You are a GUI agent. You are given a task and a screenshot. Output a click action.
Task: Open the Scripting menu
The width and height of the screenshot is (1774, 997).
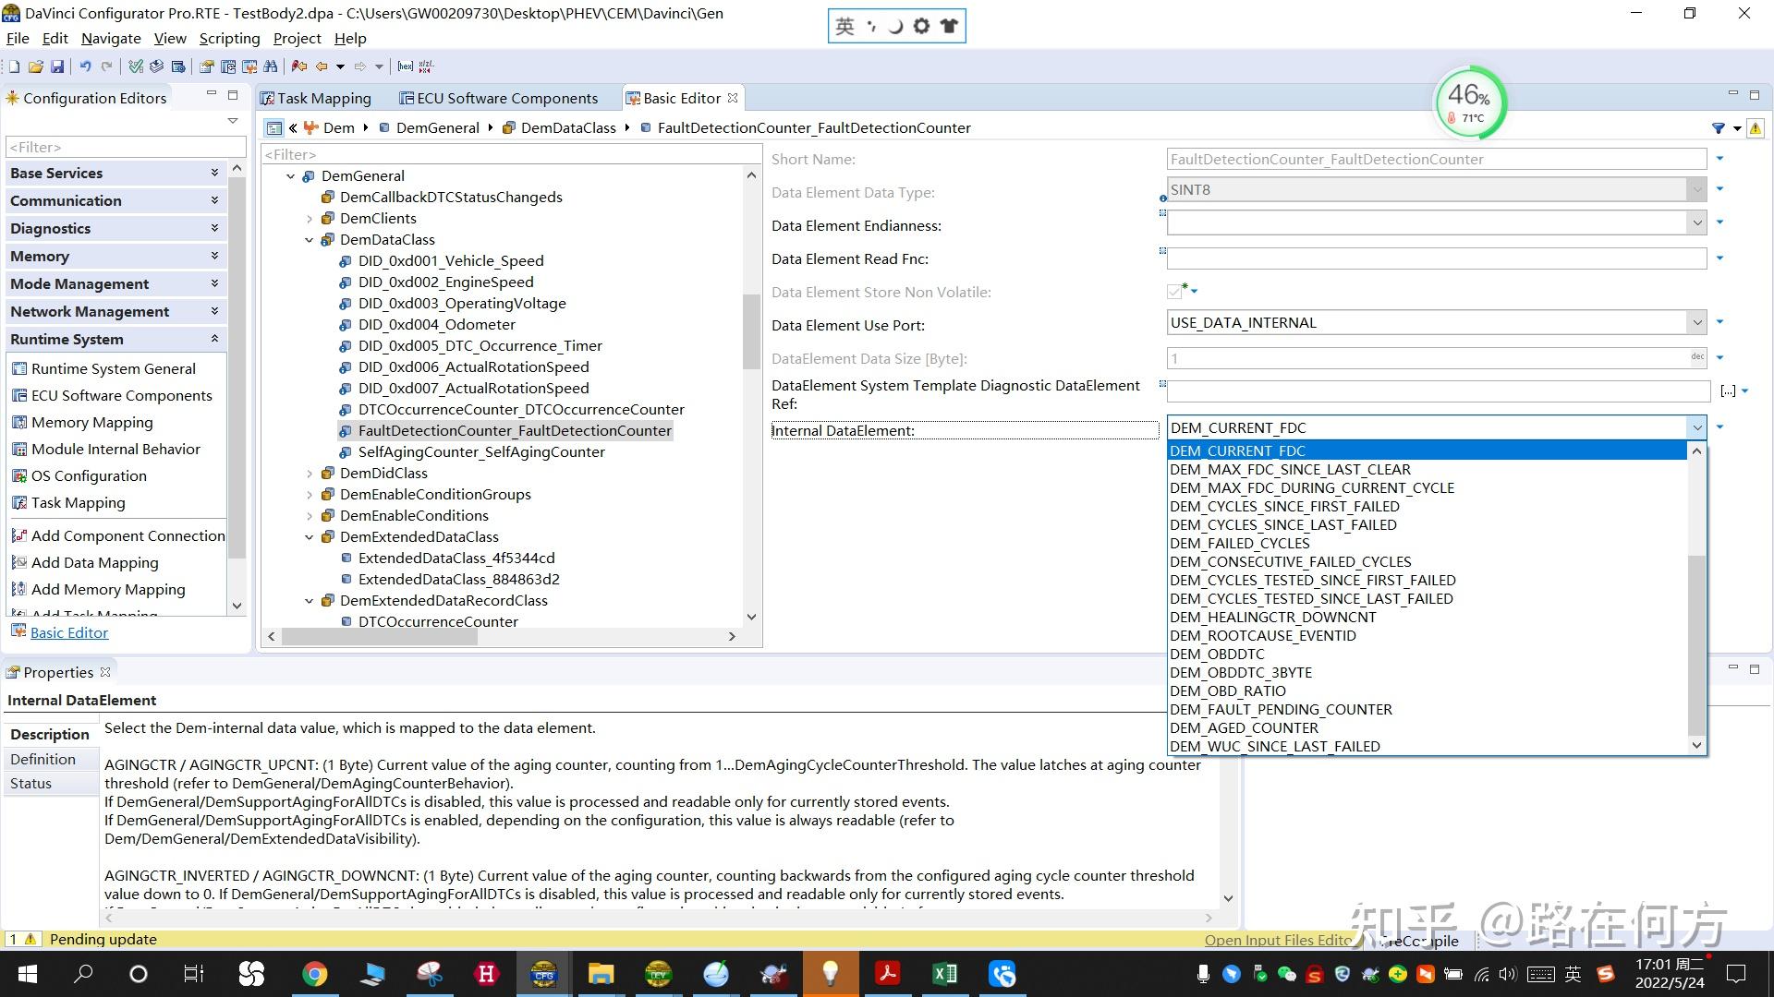(229, 38)
